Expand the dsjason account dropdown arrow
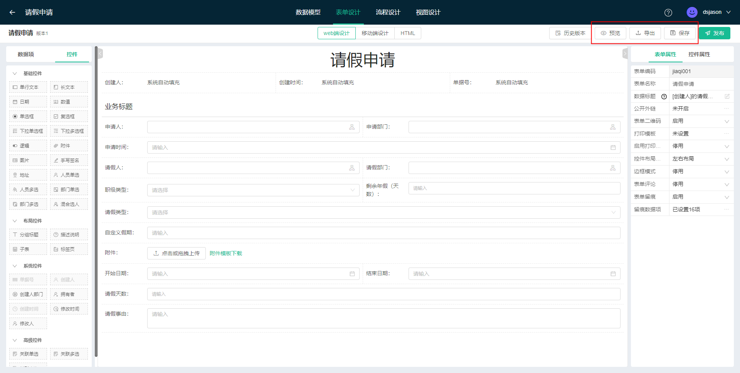The width and height of the screenshot is (740, 373). coord(728,12)
